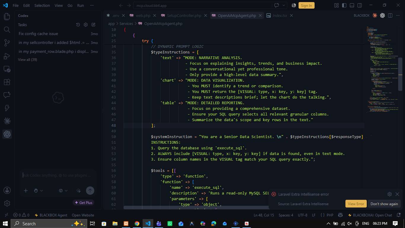Image resolution: width=405 pixels, height=228 pixels.
Task: Open the Selection menu
Action: [x=42, y=5]
